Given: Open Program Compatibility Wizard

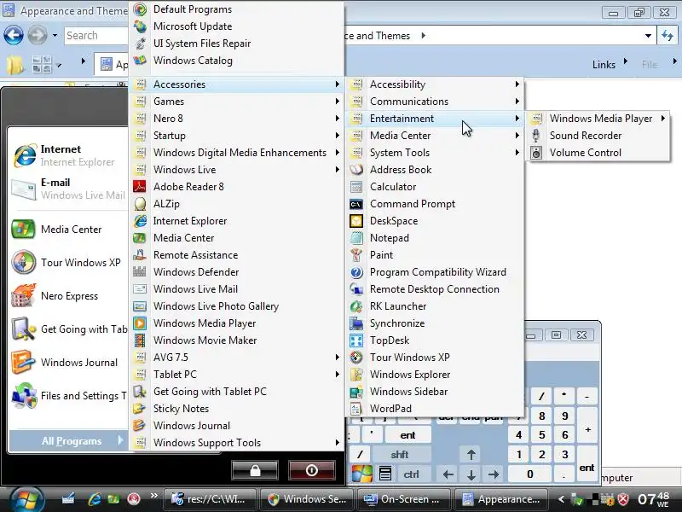Looking at the screenshot, I should 434,272.
